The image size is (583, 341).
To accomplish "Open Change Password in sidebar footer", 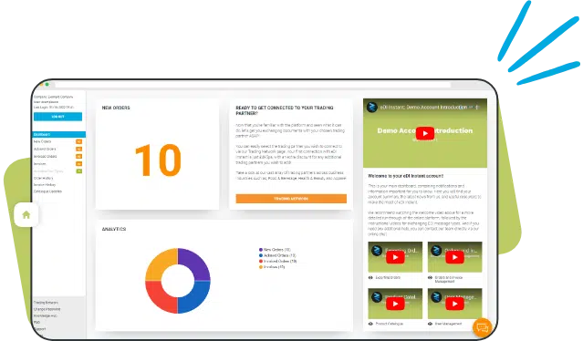I will 47,309.
